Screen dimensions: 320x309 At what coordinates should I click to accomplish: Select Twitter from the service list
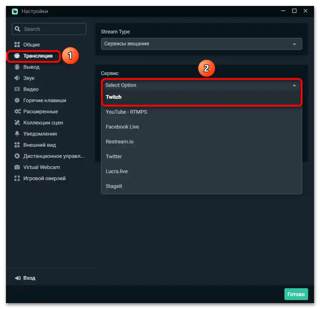(x=201, y=156)
